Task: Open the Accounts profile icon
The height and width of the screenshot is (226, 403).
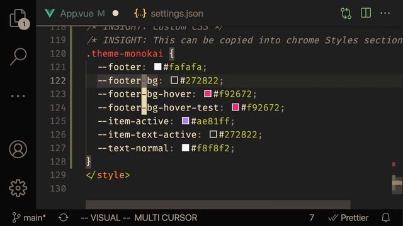Action: pos(18,149)
